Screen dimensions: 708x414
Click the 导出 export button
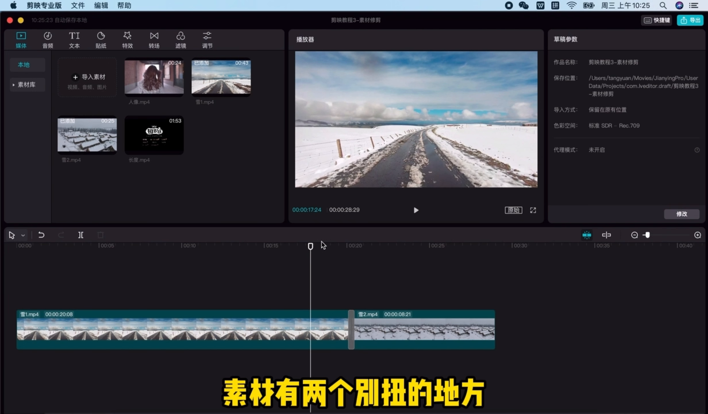tap(690, 20)
